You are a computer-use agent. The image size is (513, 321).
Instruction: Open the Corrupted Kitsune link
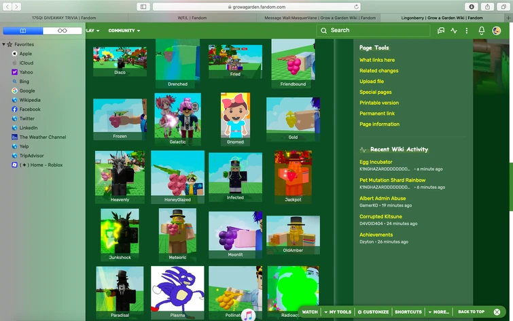click(x=381, y=216)
